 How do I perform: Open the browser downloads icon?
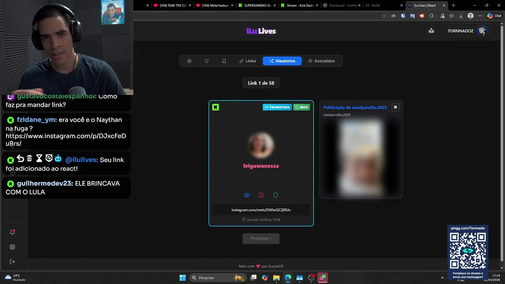click(461, 16)
